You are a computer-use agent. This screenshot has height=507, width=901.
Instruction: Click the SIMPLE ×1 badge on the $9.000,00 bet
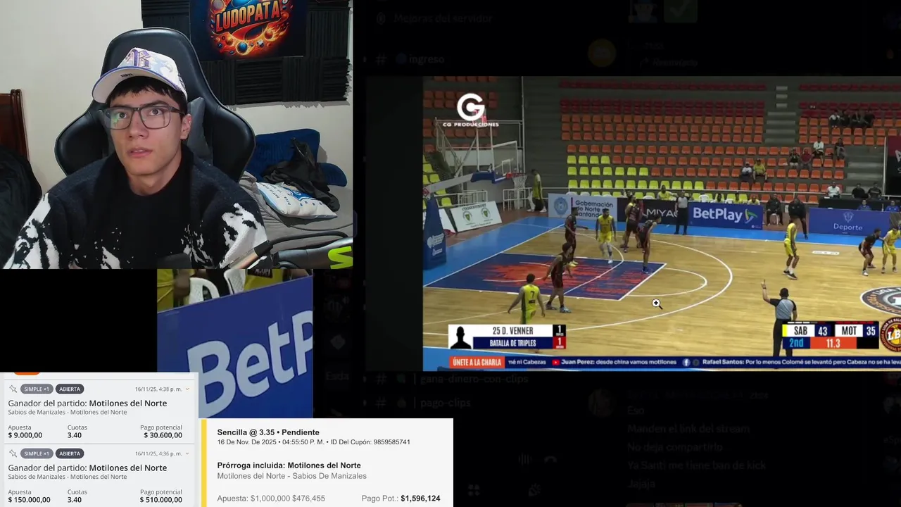click(x=36, y=389)
